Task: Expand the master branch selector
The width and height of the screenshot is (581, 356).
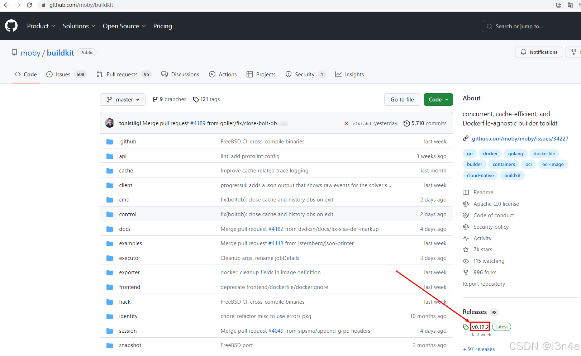Action: (123, 99)
